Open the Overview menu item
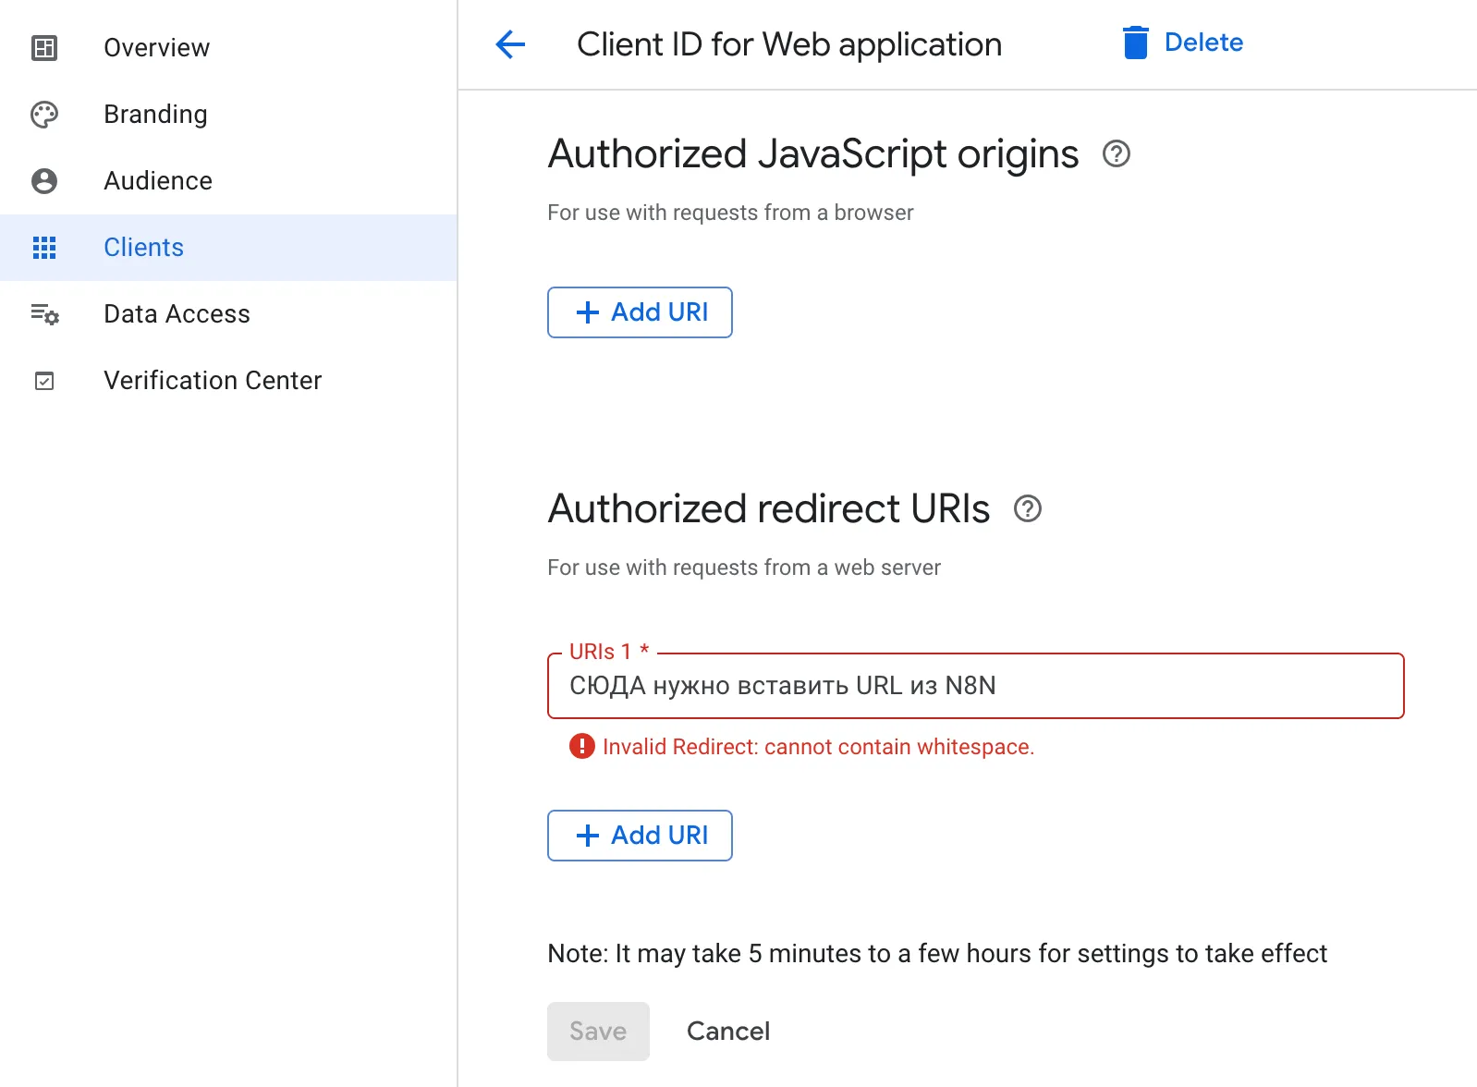1477x1087 pixels. (156, 48)
